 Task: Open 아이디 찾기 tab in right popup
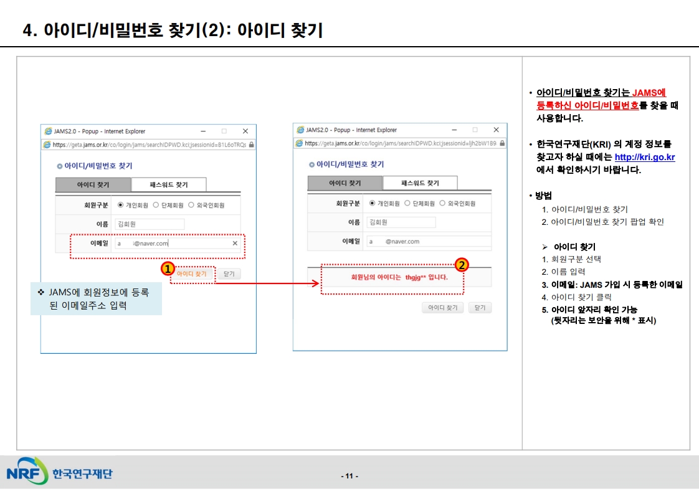345,183
